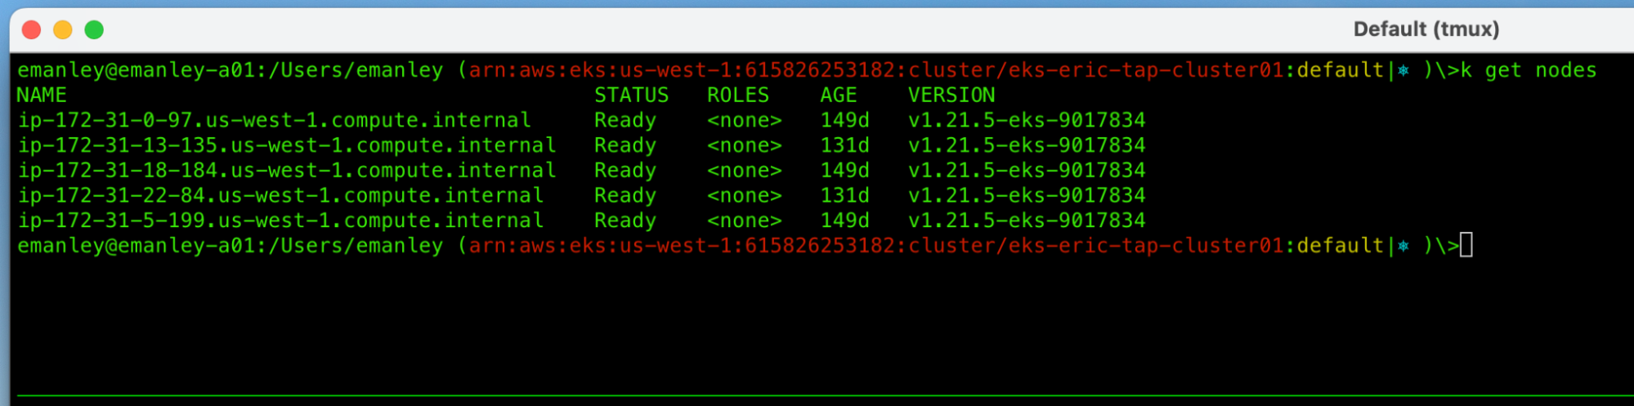1634x406 pixels.
Task: Place cursor at the empty bottom prompt
Action: (1466, 246)
